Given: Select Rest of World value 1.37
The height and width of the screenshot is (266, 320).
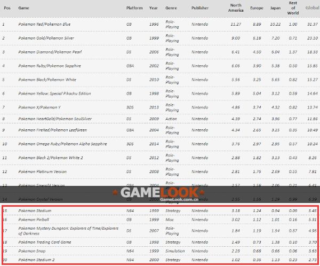Looking at the screenshot, I should click(x=293, y=52).
